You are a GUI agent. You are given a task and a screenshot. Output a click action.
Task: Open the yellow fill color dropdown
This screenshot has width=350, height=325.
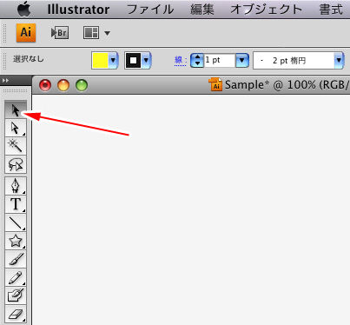point(113,61)
